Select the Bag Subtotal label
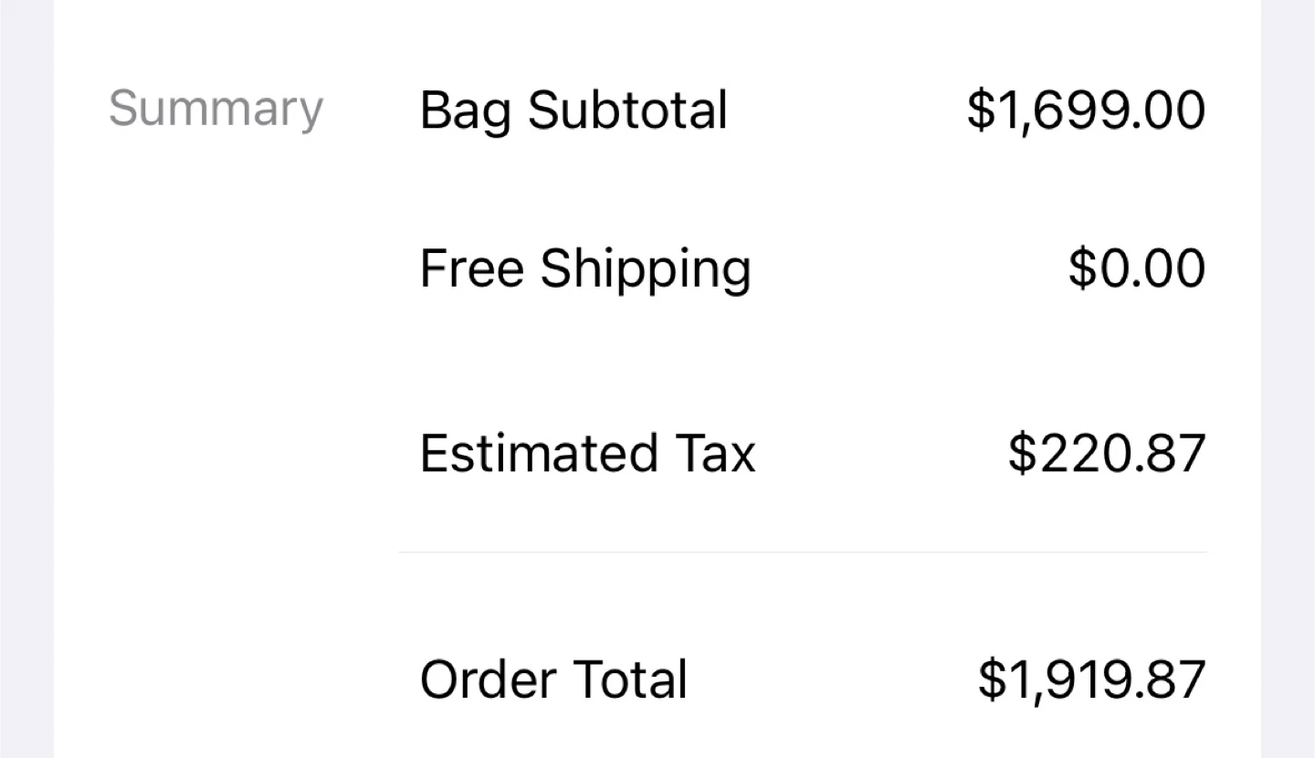Viewport: 1315px width, 758px height. click(x=573, y=111)
